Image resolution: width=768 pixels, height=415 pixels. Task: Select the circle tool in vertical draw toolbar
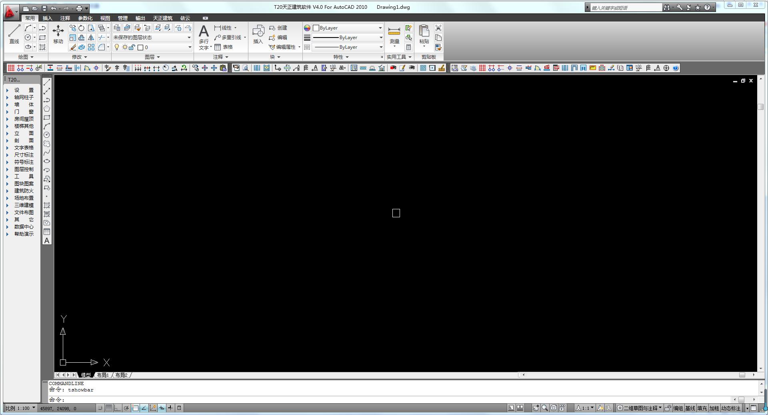tap(47, 135)
